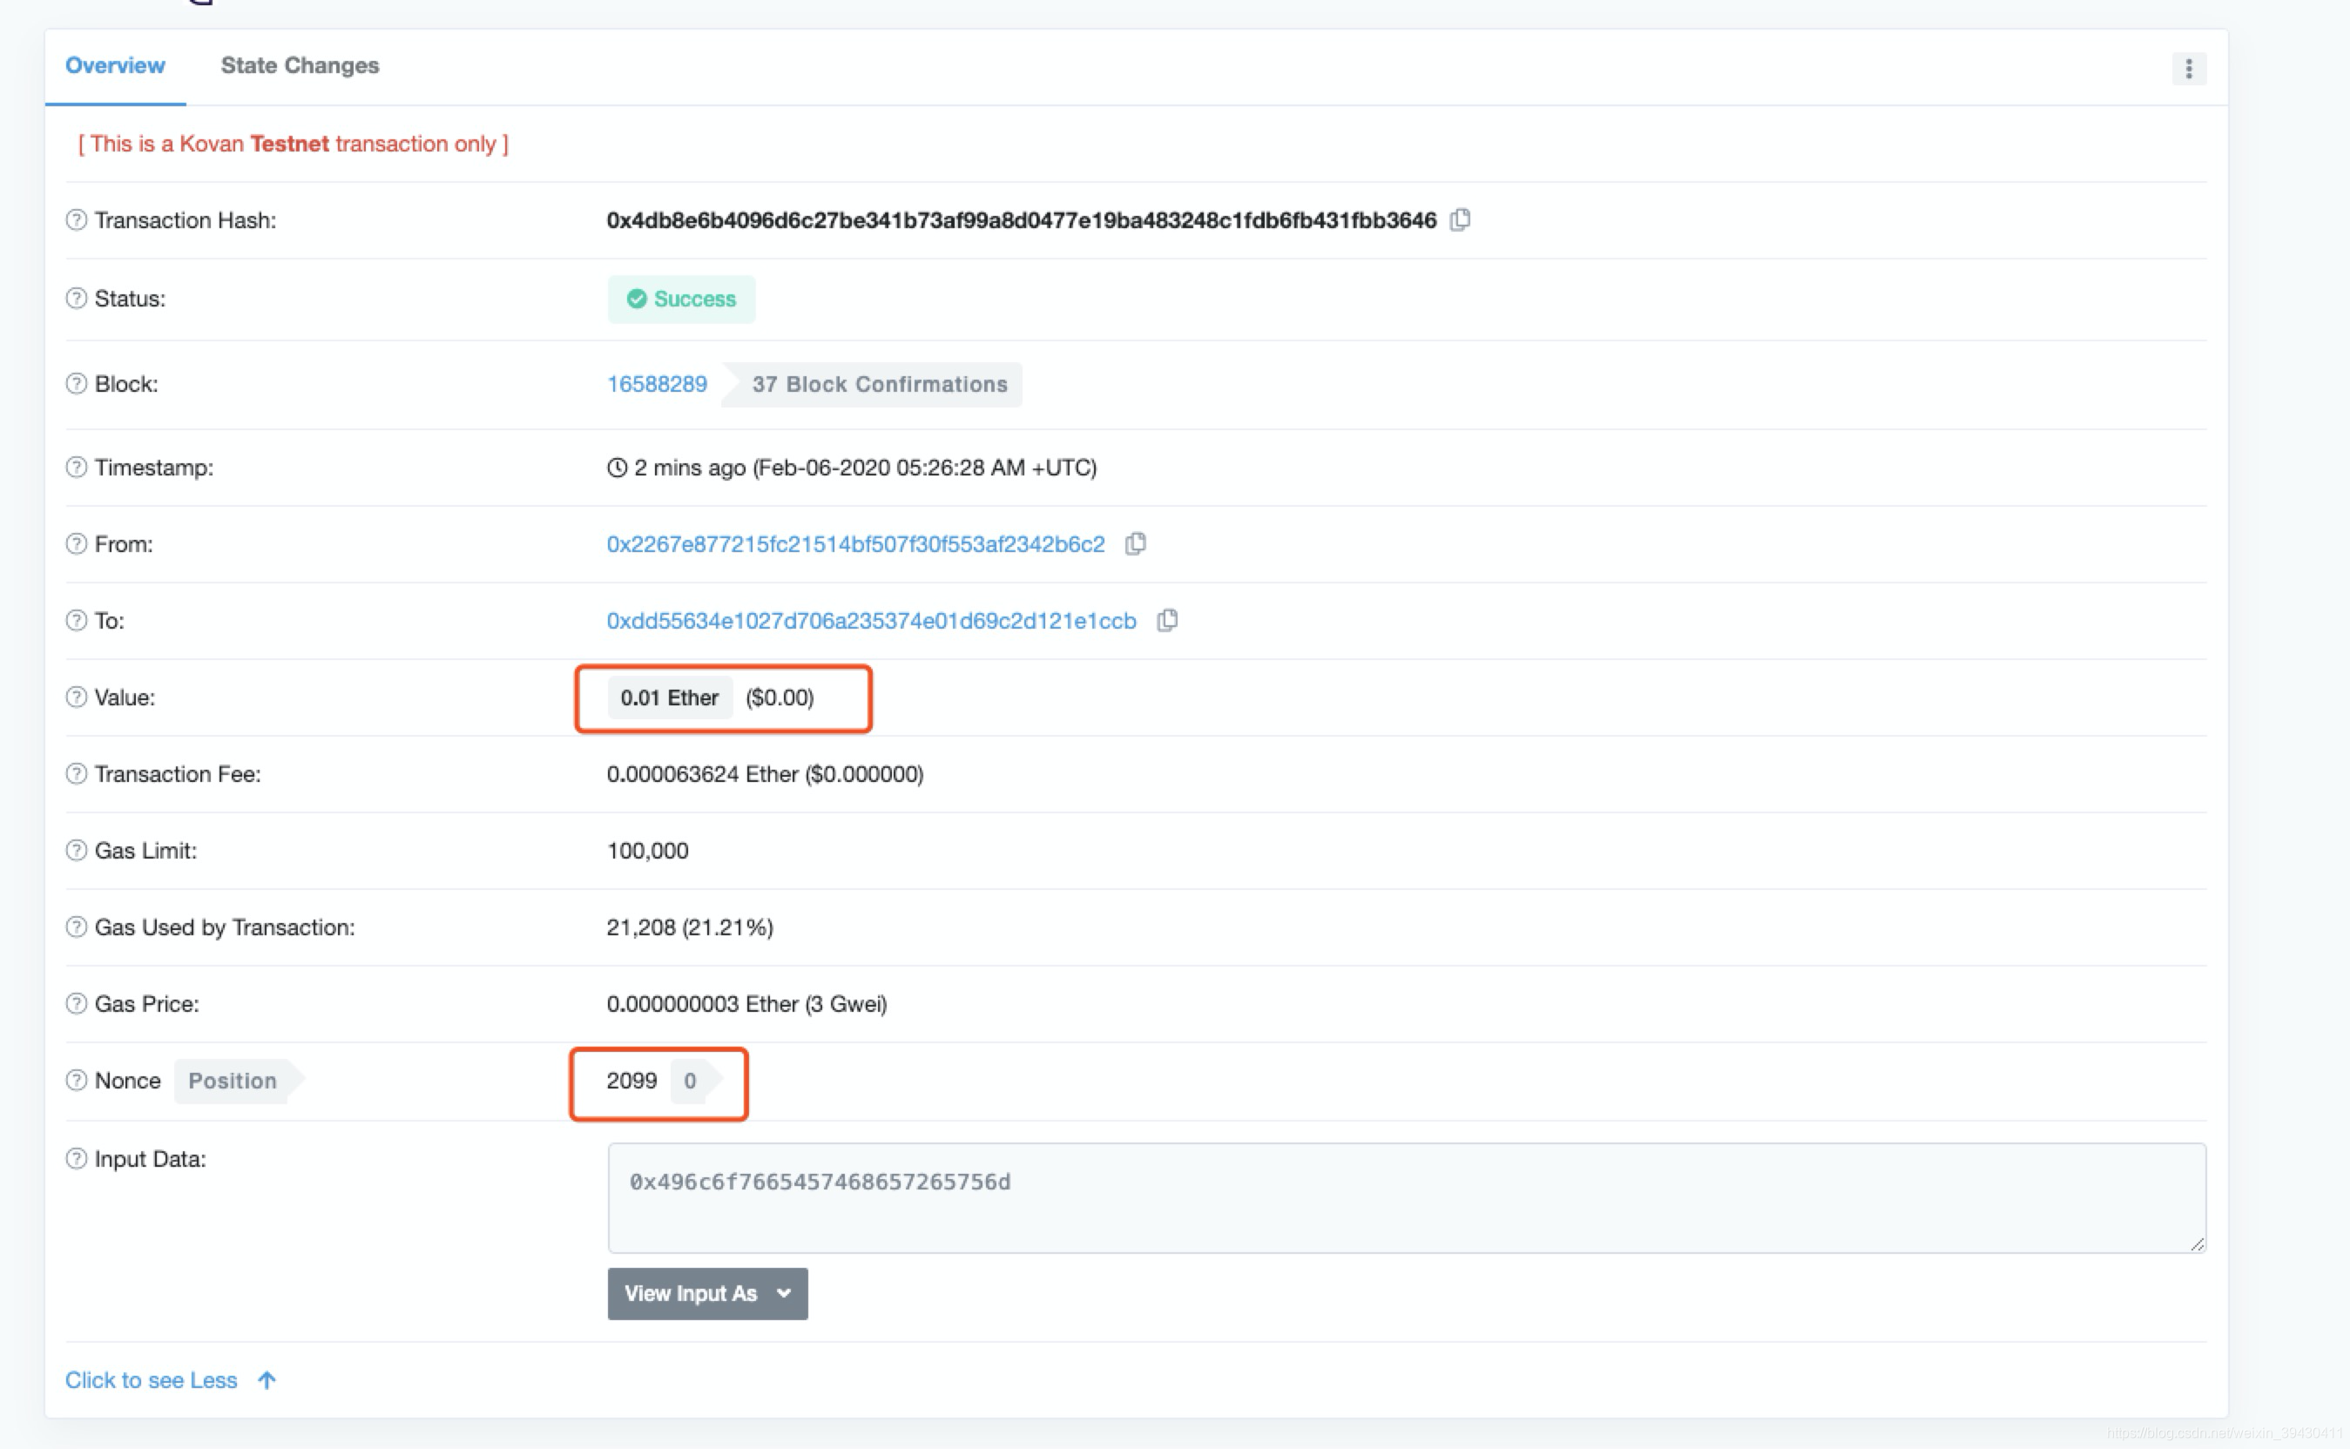Toggle the Position label next to Nonce
Image resolution: width=2350 pixels, height=1449 pixels.
coord(235,1080)
